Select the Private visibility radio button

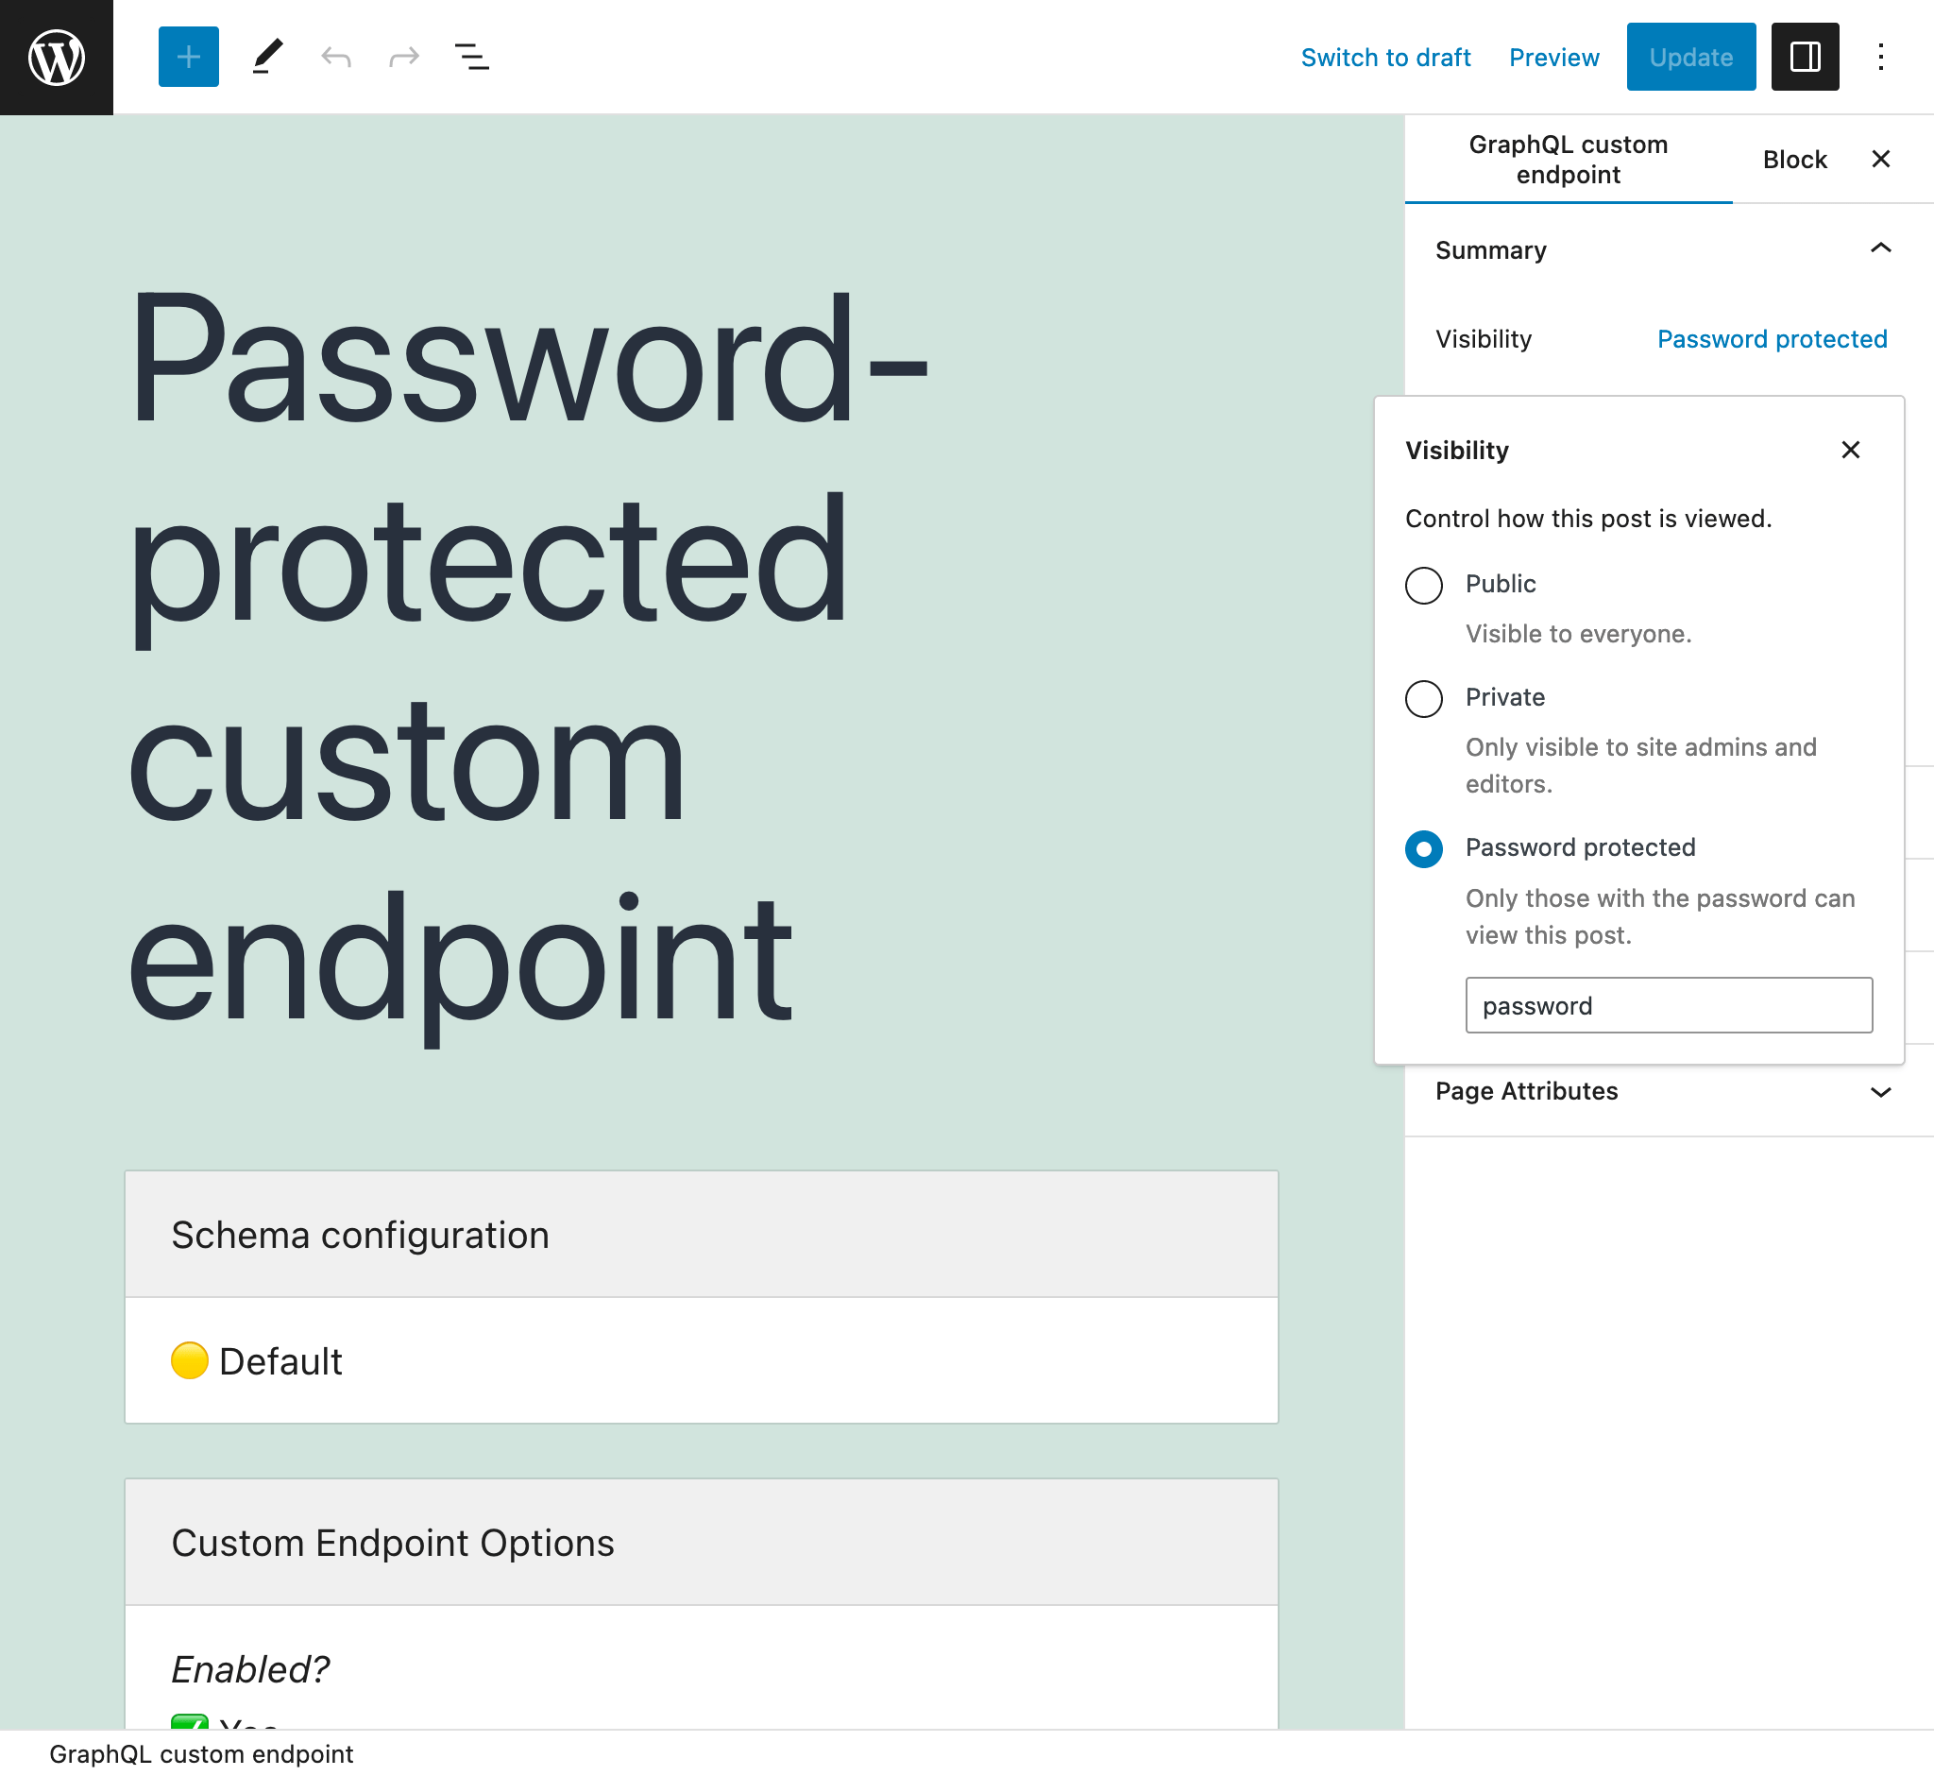[x=1422, y=697]
